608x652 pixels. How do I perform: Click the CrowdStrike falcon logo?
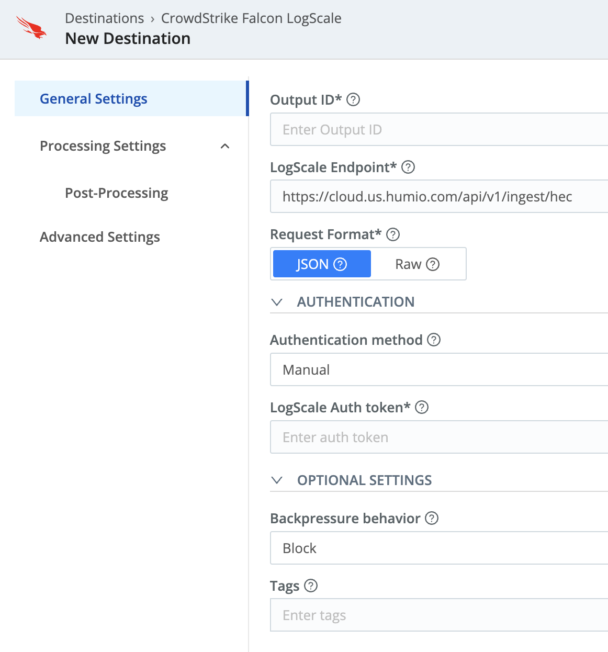pos(31,28)
